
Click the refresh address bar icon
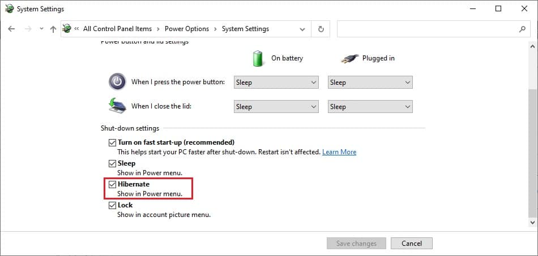tap(321, 29)
